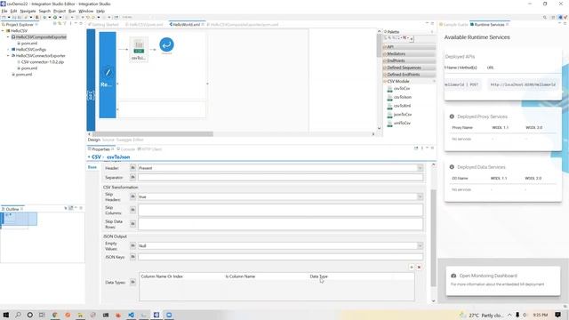This screenshot has width=569, height=320.
Task: Click the Skip Columns input field
Action: 280,210
